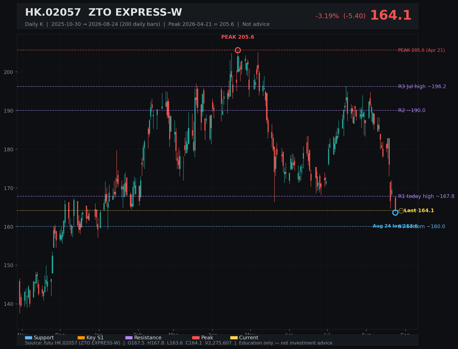Click 'Peak 2026-04-21 = 205.6' in the subtitle
Viewport: 458px width, 349px height.
pos(201,24)
